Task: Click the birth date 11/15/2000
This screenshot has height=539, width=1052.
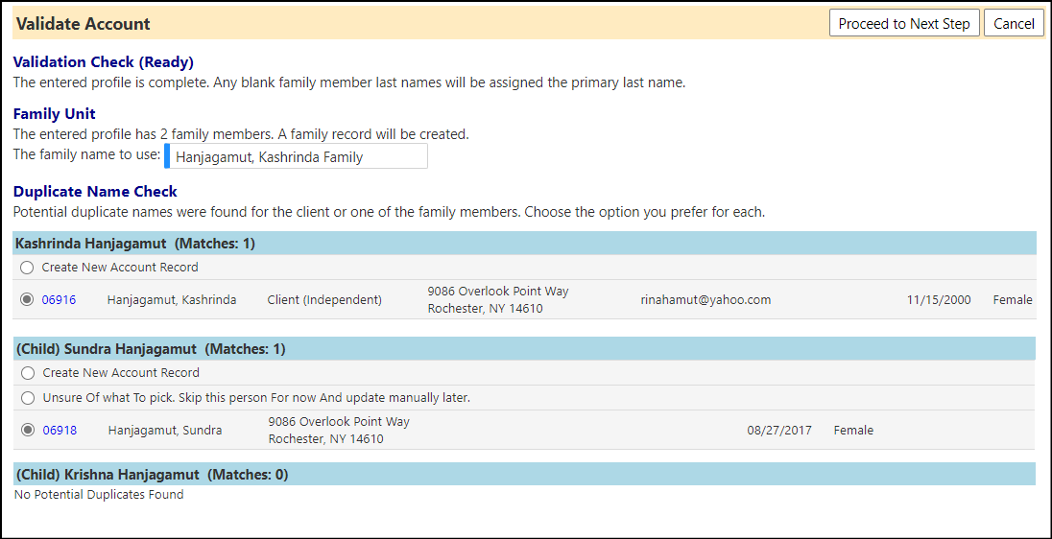Action: 939,300
